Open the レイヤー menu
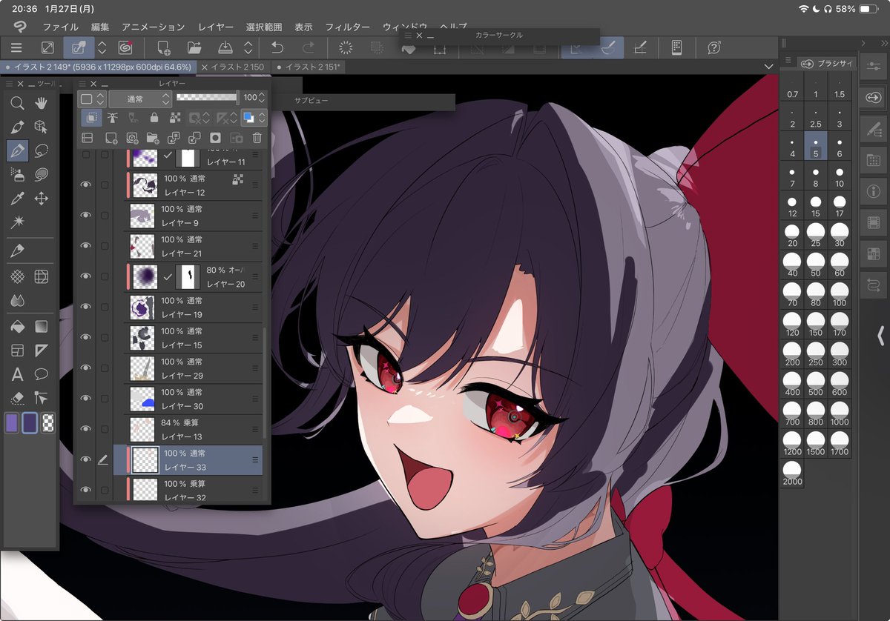890x621 pixels. click(x=216, y=27)
